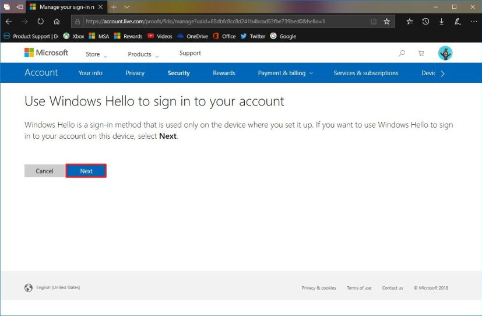482x316 pixels.
Task: Open the browsing History icon
Action: [x=425, y=22]
